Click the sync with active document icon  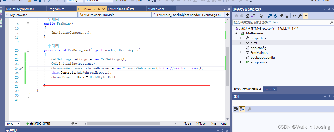coord(270,16)
